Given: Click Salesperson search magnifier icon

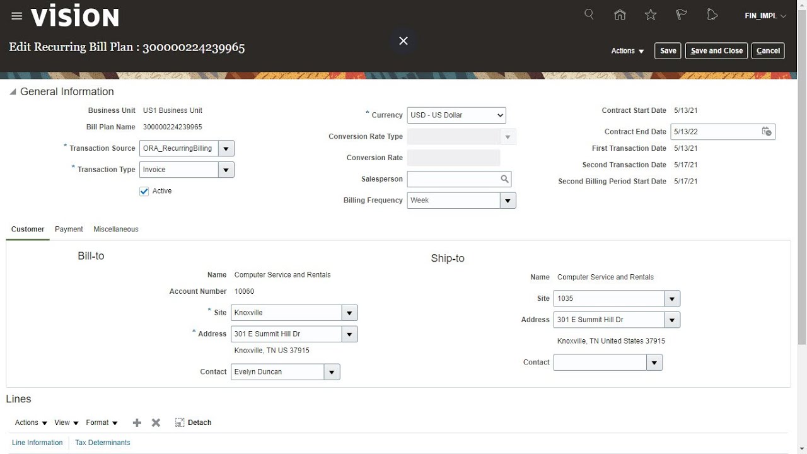Looking at the screenshot, I should (x=504, y=179).
